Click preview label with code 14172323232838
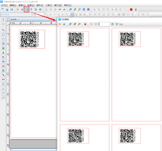The image size is (162, 151). point(78,39)
